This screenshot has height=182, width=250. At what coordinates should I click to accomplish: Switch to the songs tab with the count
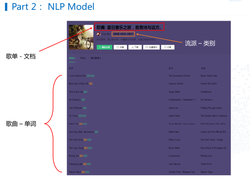pyautogui.click(x=72, y=58)
